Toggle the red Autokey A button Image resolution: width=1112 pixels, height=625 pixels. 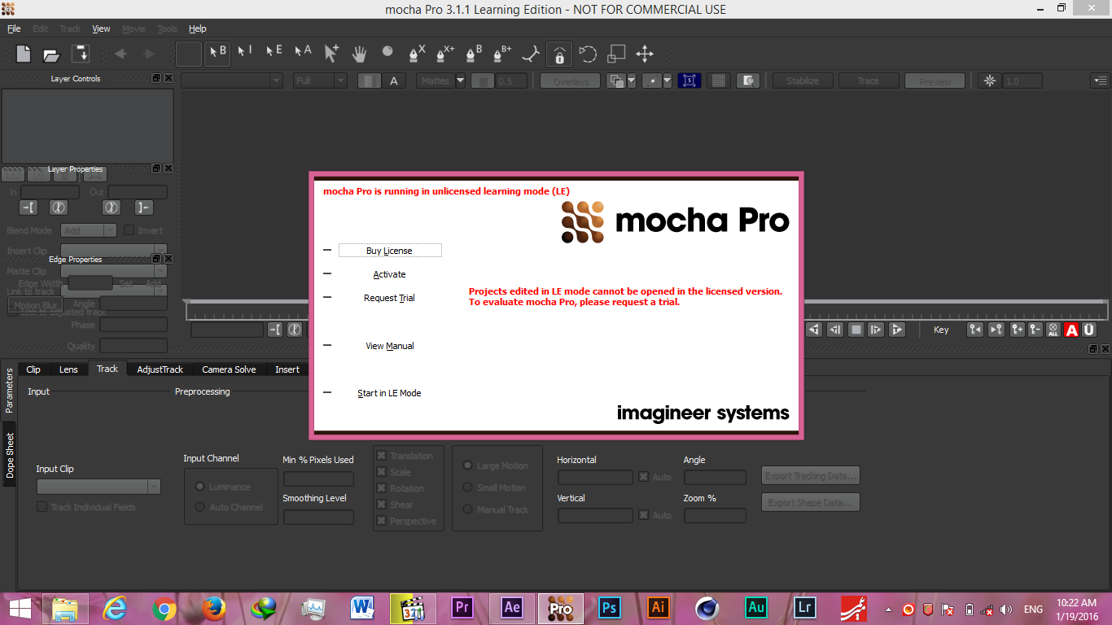point(1071,330)
